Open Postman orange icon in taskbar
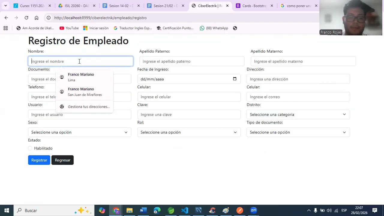The image size is (384, 216). tap(240, 210)
